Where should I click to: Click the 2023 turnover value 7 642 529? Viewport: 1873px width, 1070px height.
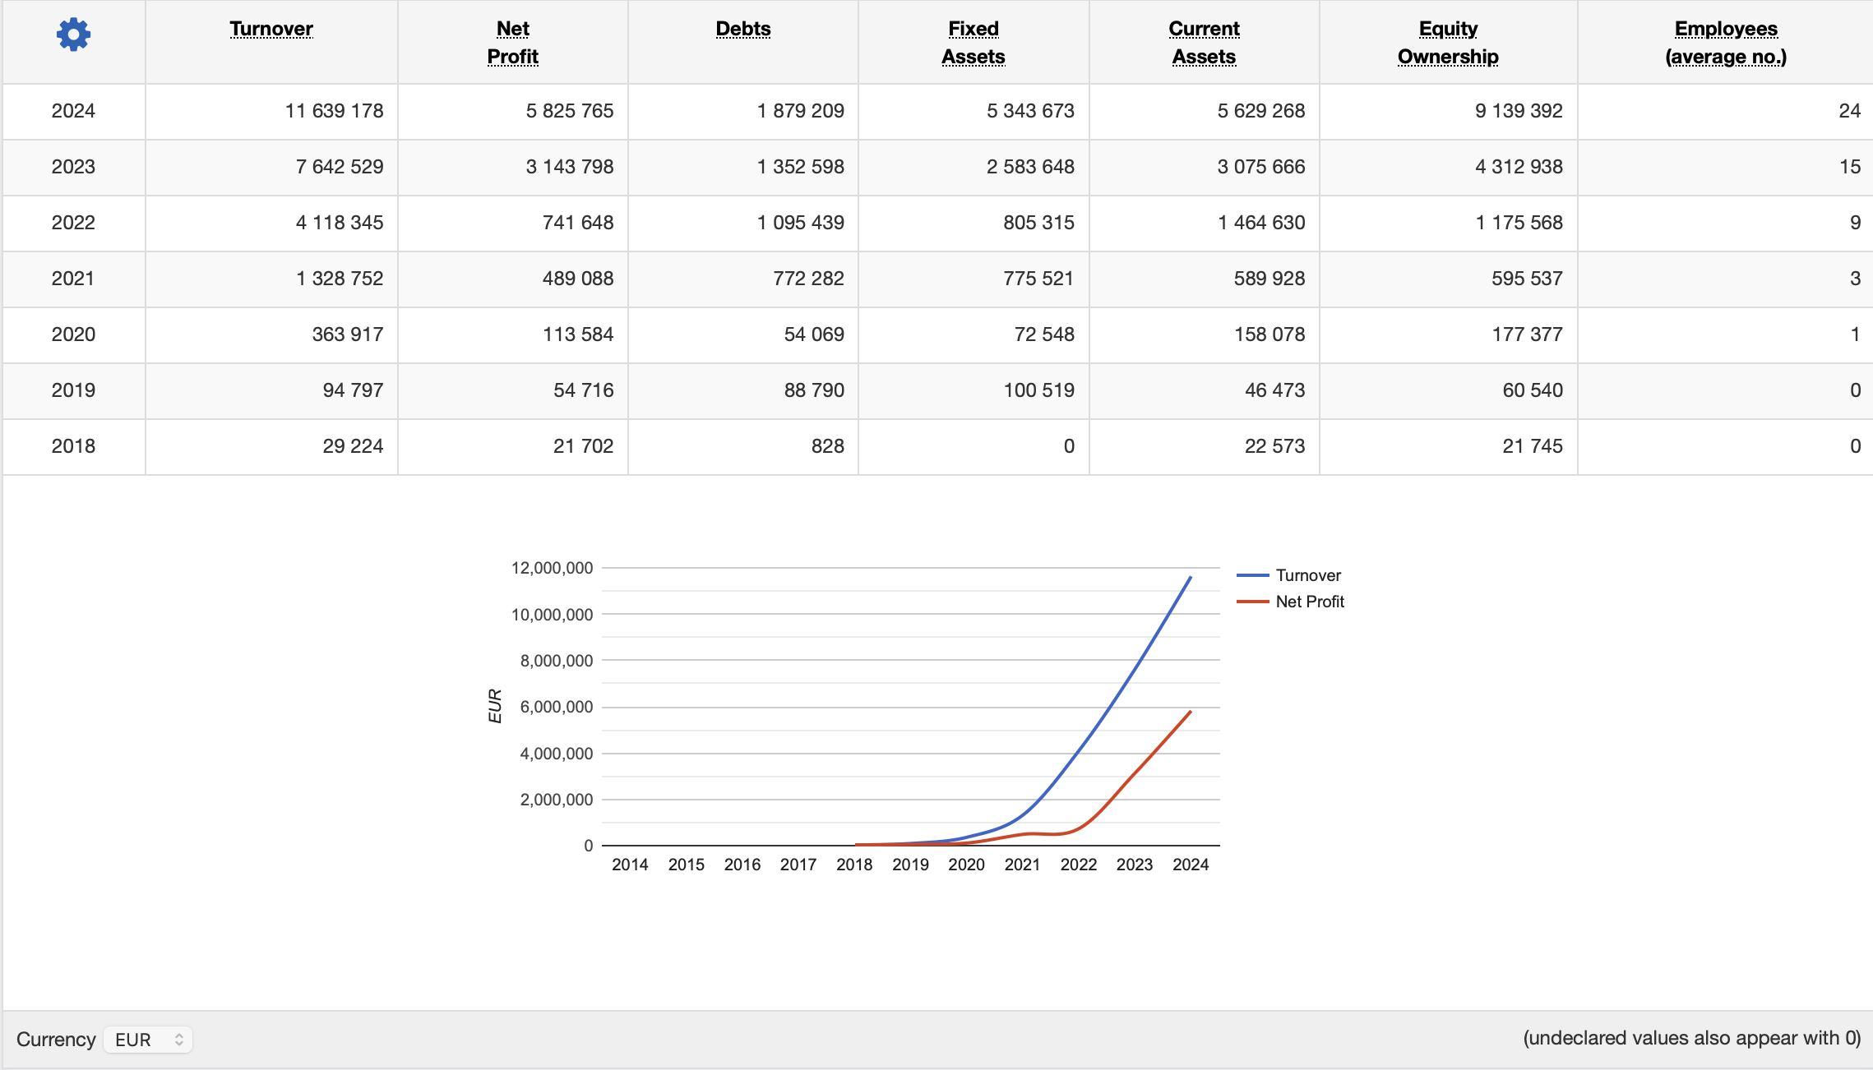tap(339, 167)
